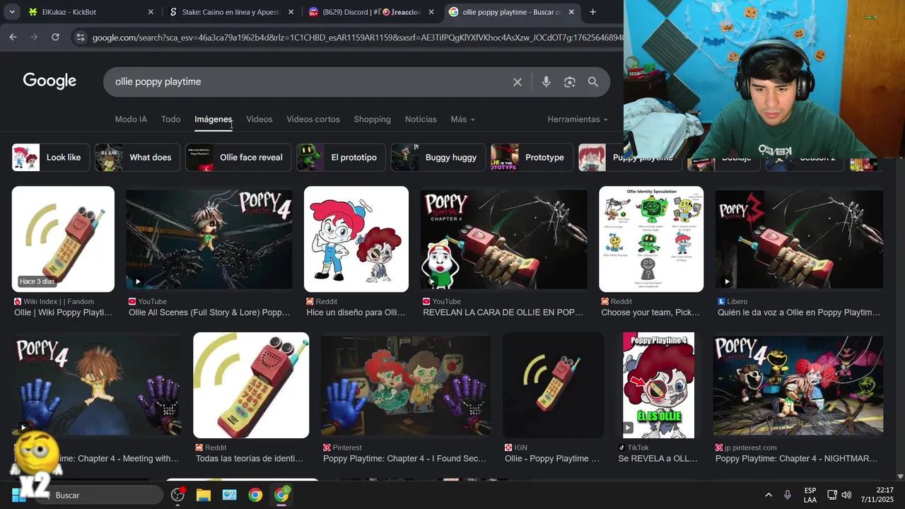Open a new browser tab
Image resolution: width=905 pixels, height=509 pixels.
pos(592,12)
